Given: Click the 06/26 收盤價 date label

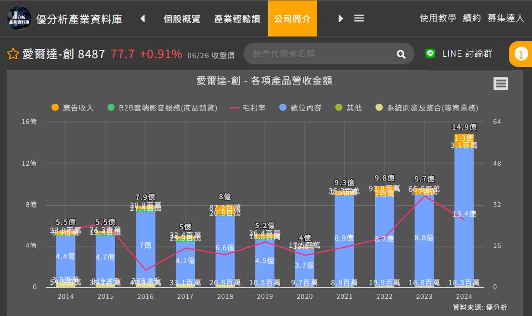Looking at the screenshot, I should click(211, 56).
